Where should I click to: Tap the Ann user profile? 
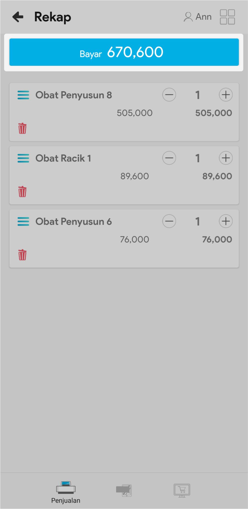(198, 17)
